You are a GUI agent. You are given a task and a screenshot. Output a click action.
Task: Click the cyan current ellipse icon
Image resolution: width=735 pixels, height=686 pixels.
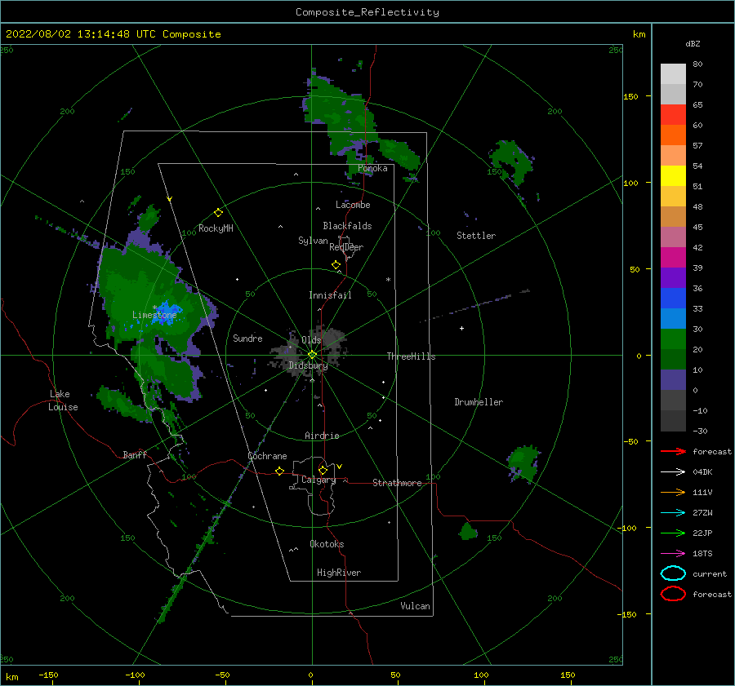pos(673,573)
